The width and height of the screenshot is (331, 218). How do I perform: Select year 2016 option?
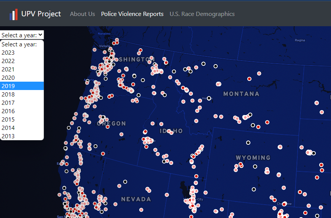pyautogui.click(x=22, y=111)
